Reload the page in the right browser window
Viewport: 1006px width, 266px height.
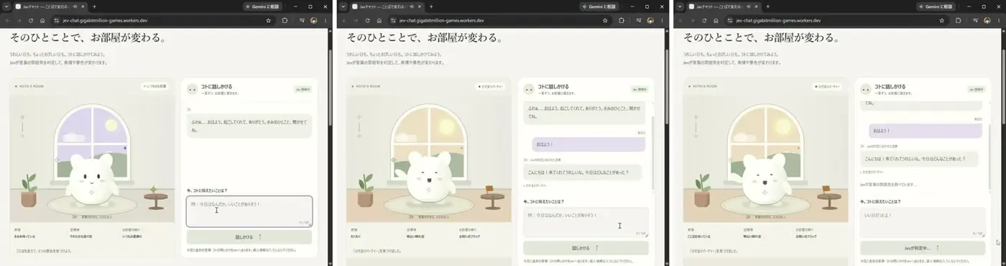point(704,20)
